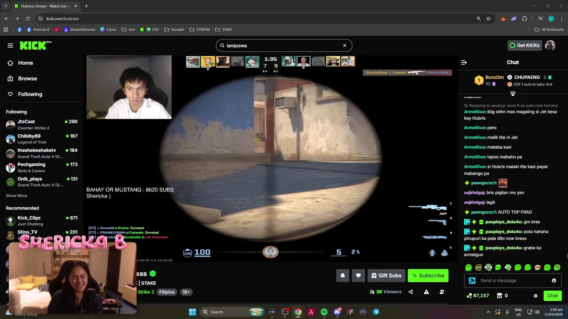This screenshot has height=319, width=568.
Task: Open Onik_plays channel
Action: (42, 182)
